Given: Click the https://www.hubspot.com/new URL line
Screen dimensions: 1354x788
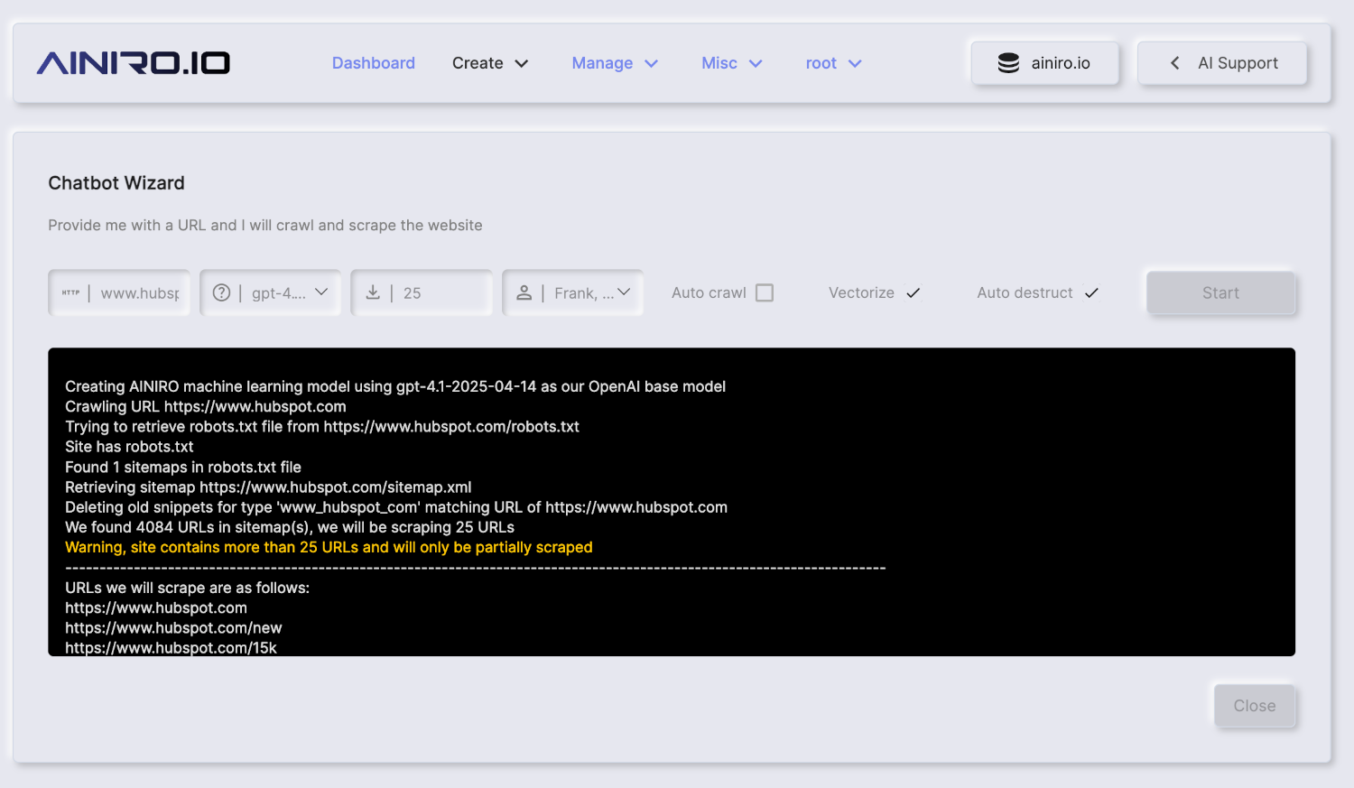Looking at the screenshot, I should 173,627.
